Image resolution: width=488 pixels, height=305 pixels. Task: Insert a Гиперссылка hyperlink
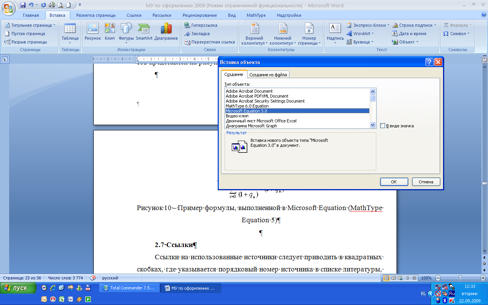point(201,25)
